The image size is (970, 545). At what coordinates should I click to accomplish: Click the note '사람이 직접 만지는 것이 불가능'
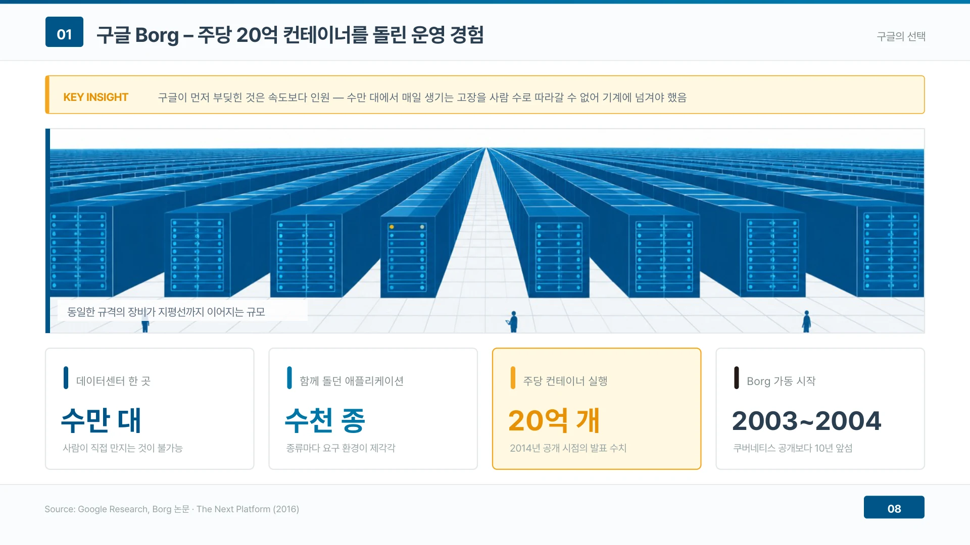122,448
